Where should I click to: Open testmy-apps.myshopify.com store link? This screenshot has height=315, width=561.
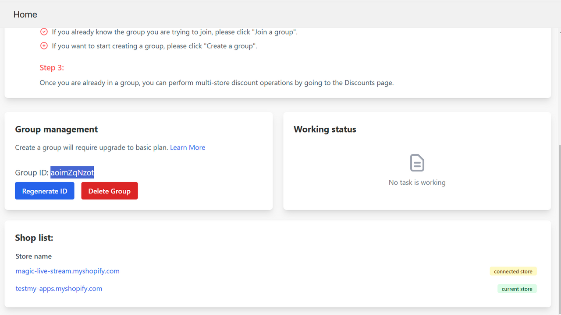59,288
